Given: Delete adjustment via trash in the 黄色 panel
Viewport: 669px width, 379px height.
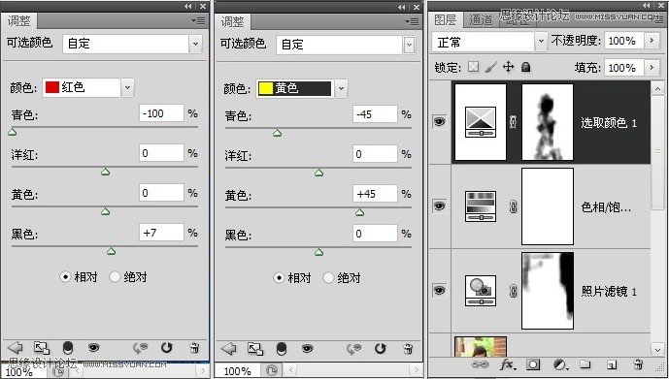Looking at the screenshot, I should 408,349.
